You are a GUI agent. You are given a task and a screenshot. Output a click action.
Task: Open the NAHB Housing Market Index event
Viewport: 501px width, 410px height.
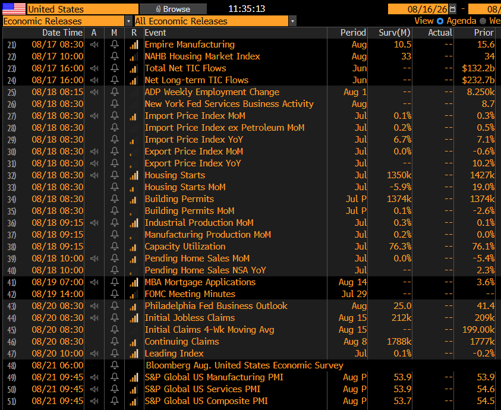[202, 56]
